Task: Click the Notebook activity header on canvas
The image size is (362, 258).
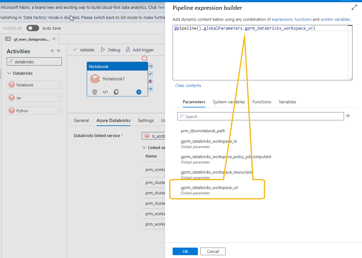Action: click(117, 66)
